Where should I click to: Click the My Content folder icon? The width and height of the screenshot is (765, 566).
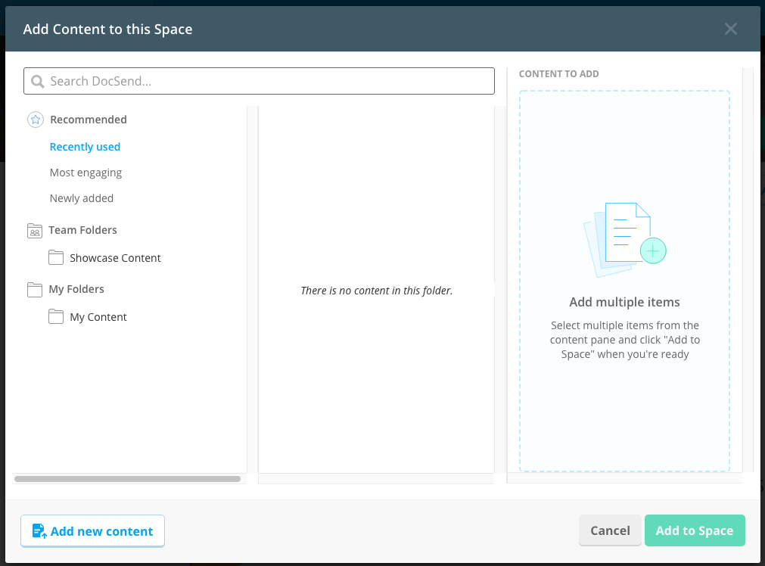click(56, 316)
